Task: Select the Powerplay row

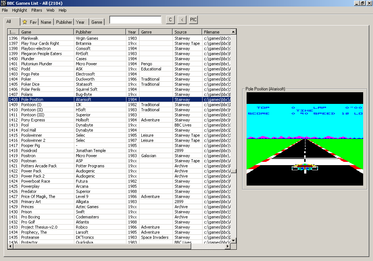Action: click(119, 186)
